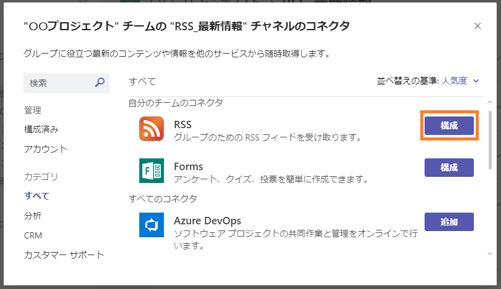Screen dimensions: 501x289
Task: Click the RSS connector title
Action: pyautogui.click(x=182, y=124)
